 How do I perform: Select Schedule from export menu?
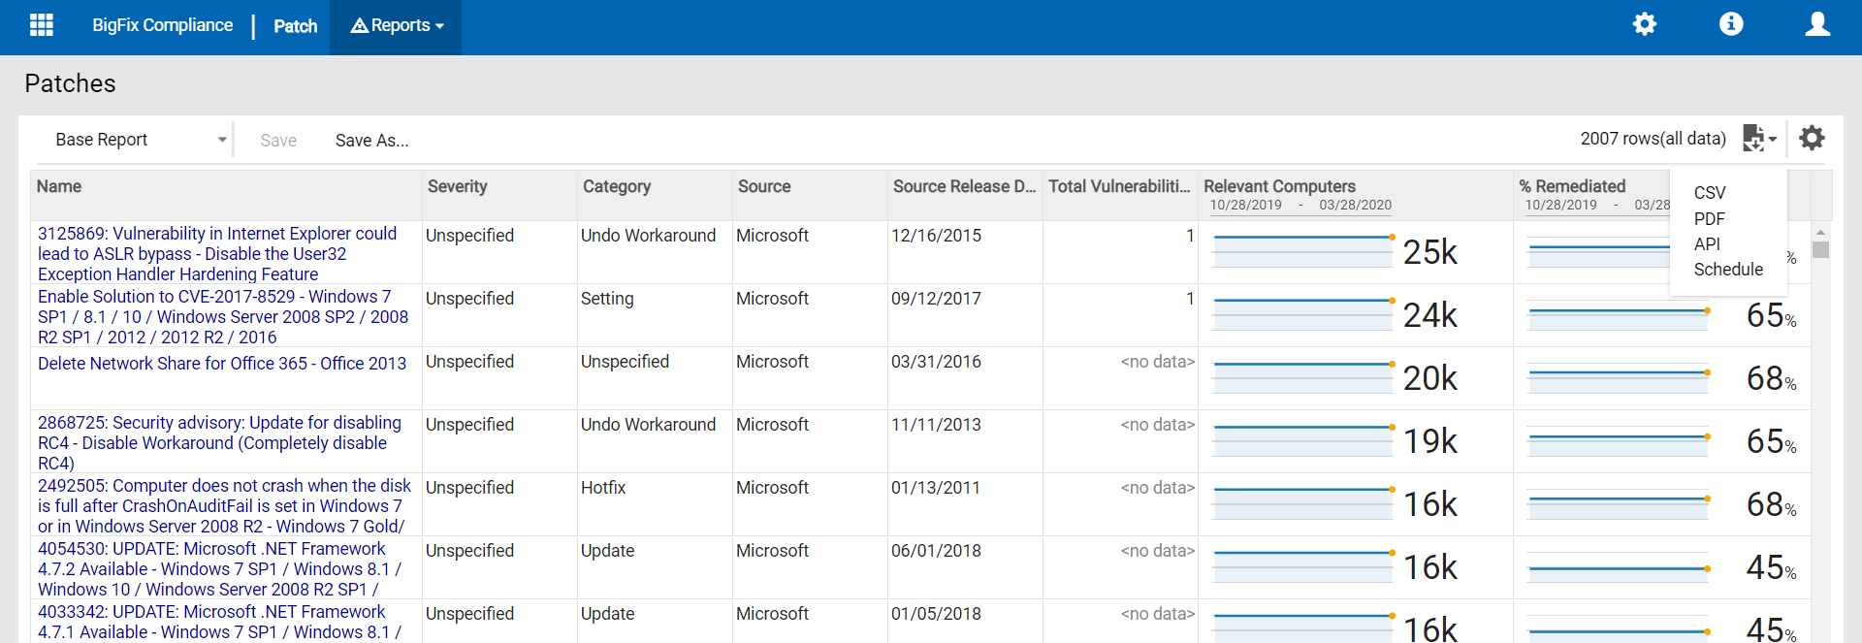point(1728,270)
